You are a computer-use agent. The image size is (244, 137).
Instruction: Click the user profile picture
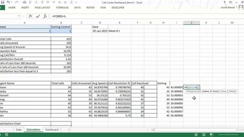[241, 8]
